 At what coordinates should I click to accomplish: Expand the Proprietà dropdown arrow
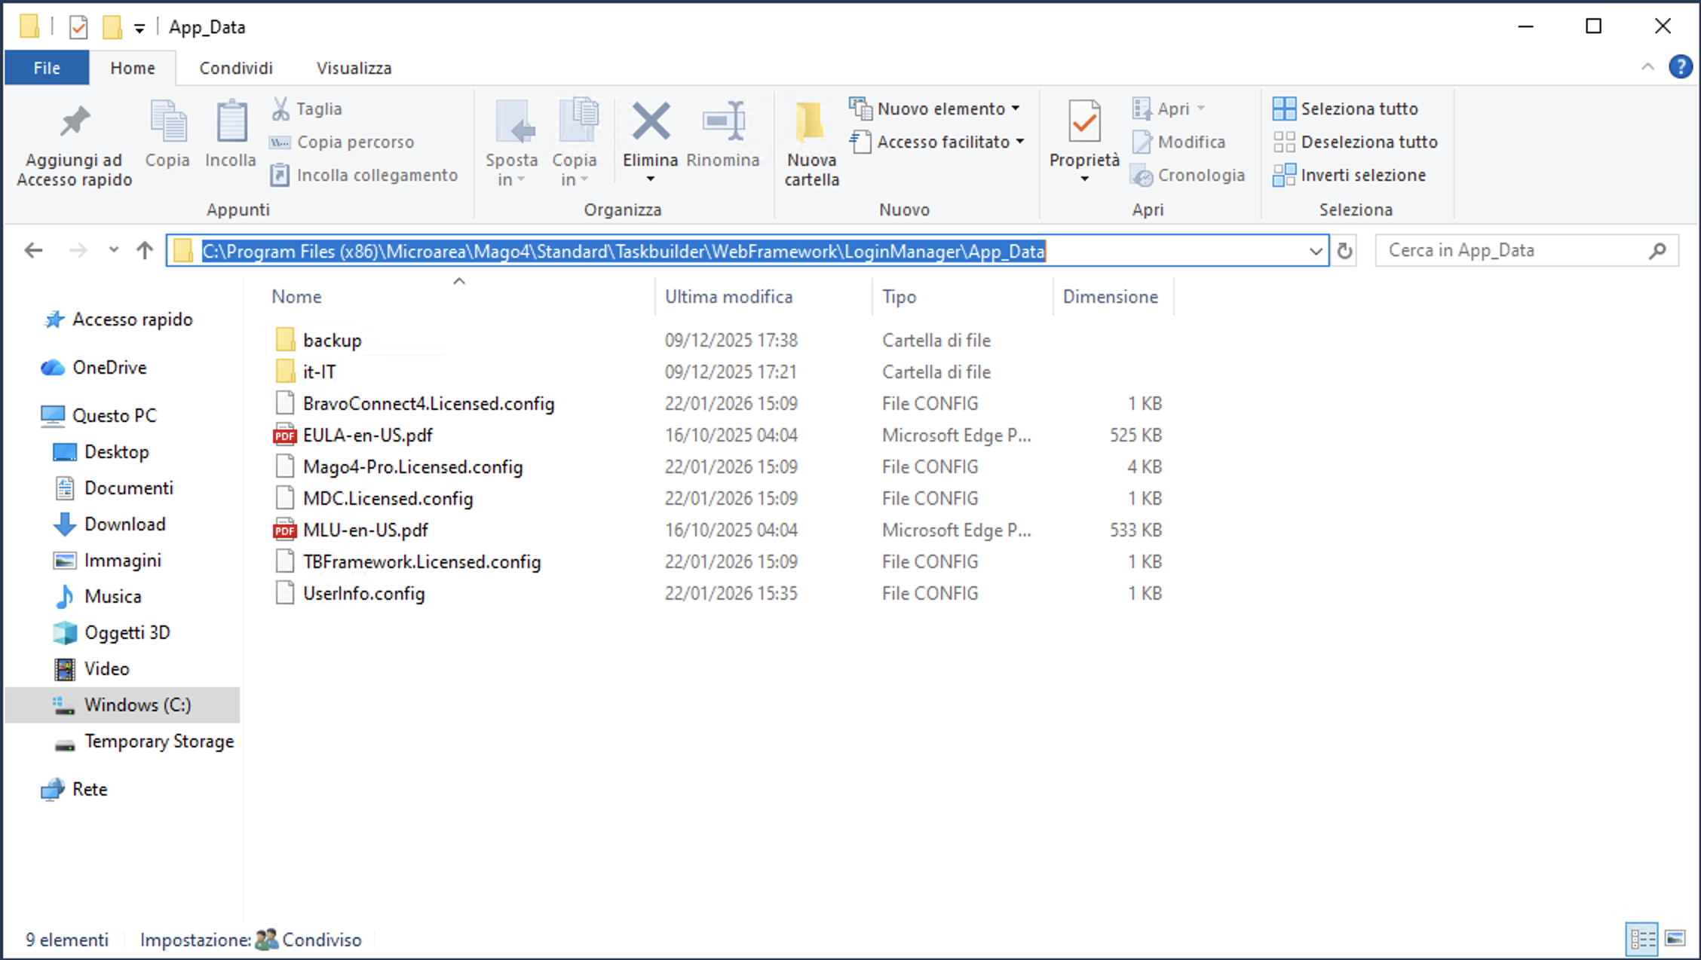click(1084, 179)
